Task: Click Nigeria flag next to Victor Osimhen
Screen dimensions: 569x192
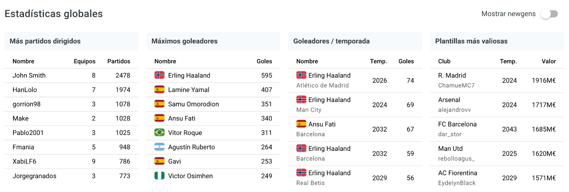Action: point(159,176)
